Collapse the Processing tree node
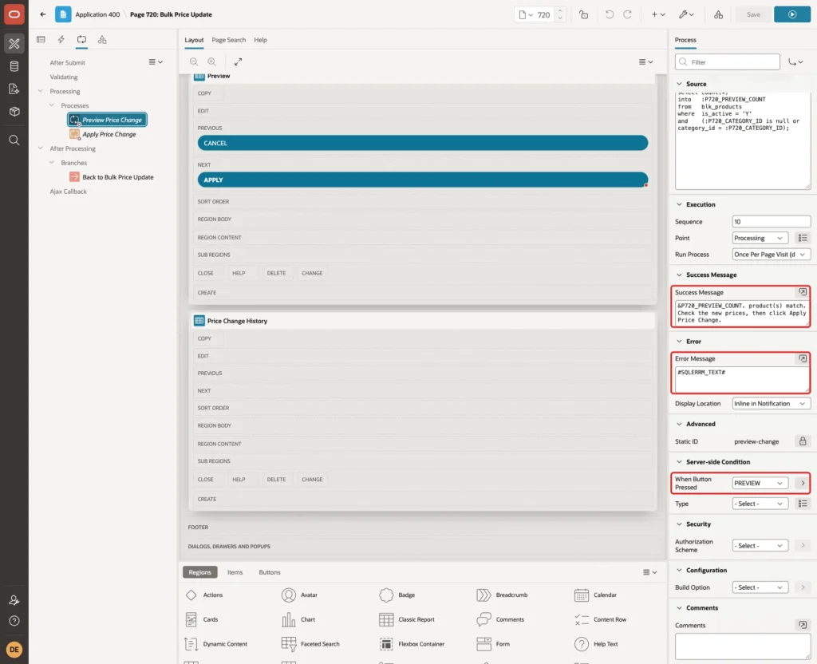817x664 pixels. 40,91
